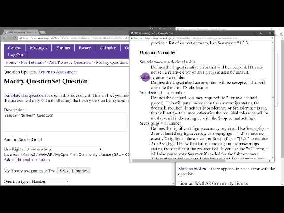Click the zoom magnifier in Assessment window
284x213 pixels.
pyautogui.click(x=281, y=35)
